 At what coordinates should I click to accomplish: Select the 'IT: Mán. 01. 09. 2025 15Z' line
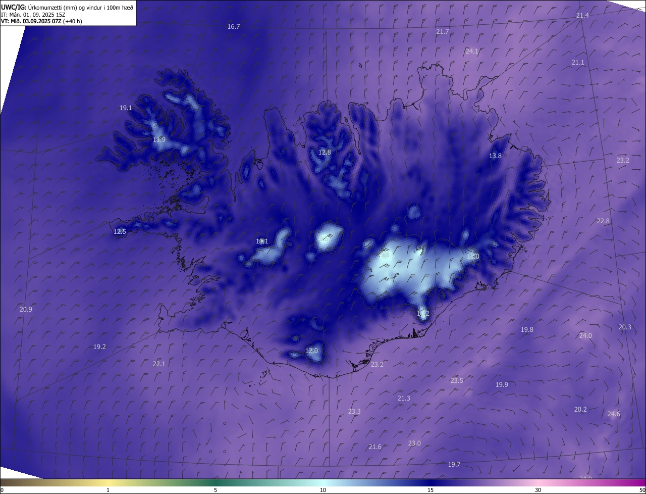click(33, 15)
